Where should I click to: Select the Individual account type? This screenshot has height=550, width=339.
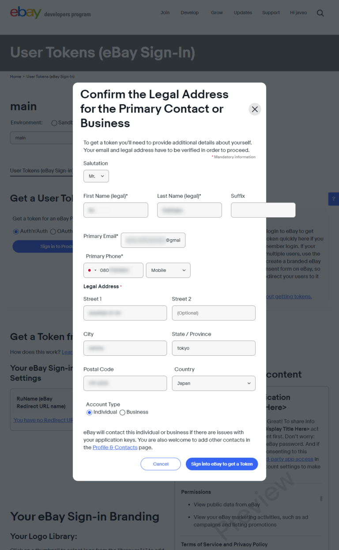(90, 412)
